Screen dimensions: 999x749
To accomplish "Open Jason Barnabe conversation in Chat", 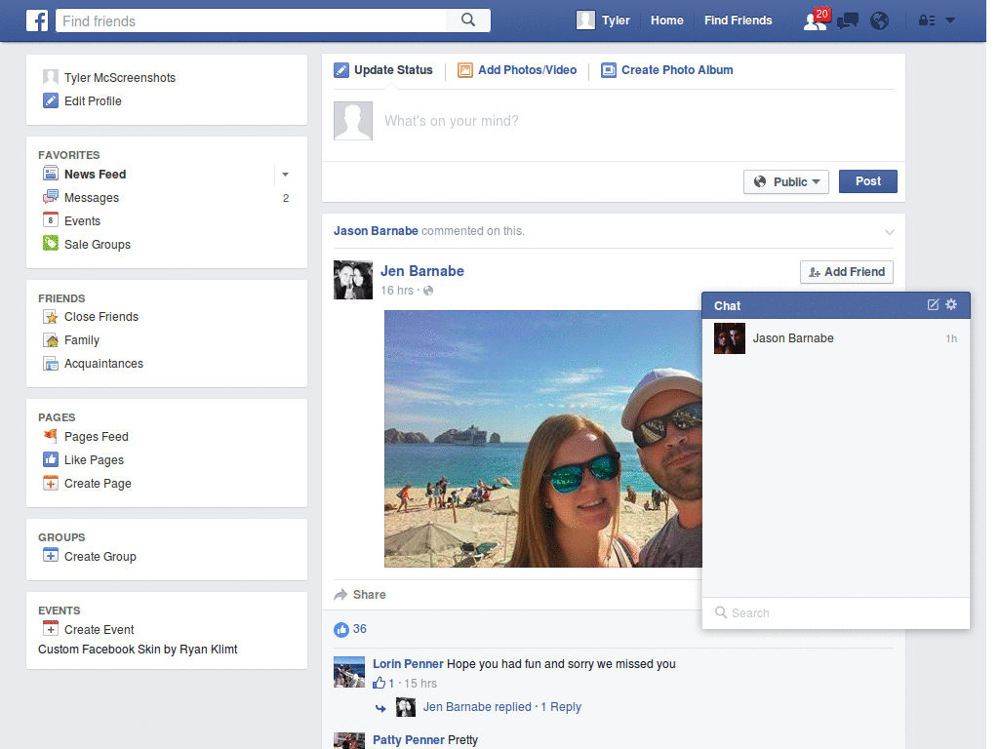I will click(836, 338).
